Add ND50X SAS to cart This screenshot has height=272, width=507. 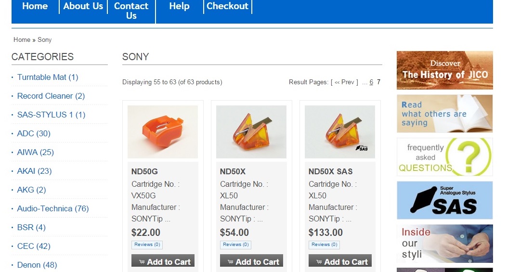pyautogui.click(x=340, y=261)
